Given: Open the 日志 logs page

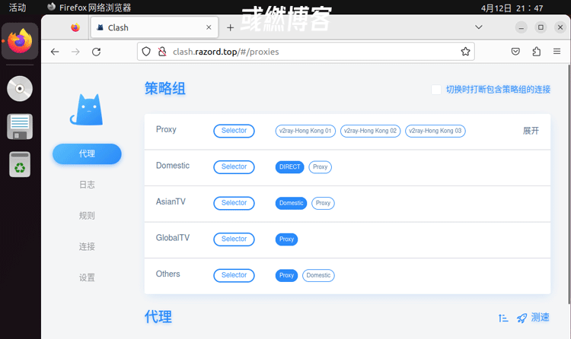Looking at the screenshot, I should [87, 185].
